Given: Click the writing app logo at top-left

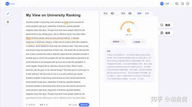Looking at the screenshot, I should 10,4.
